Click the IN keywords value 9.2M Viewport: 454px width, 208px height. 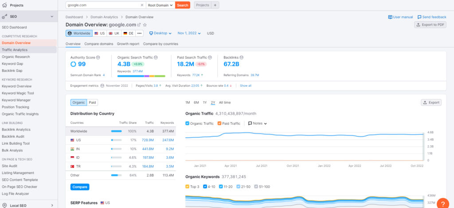coord(169,149)
